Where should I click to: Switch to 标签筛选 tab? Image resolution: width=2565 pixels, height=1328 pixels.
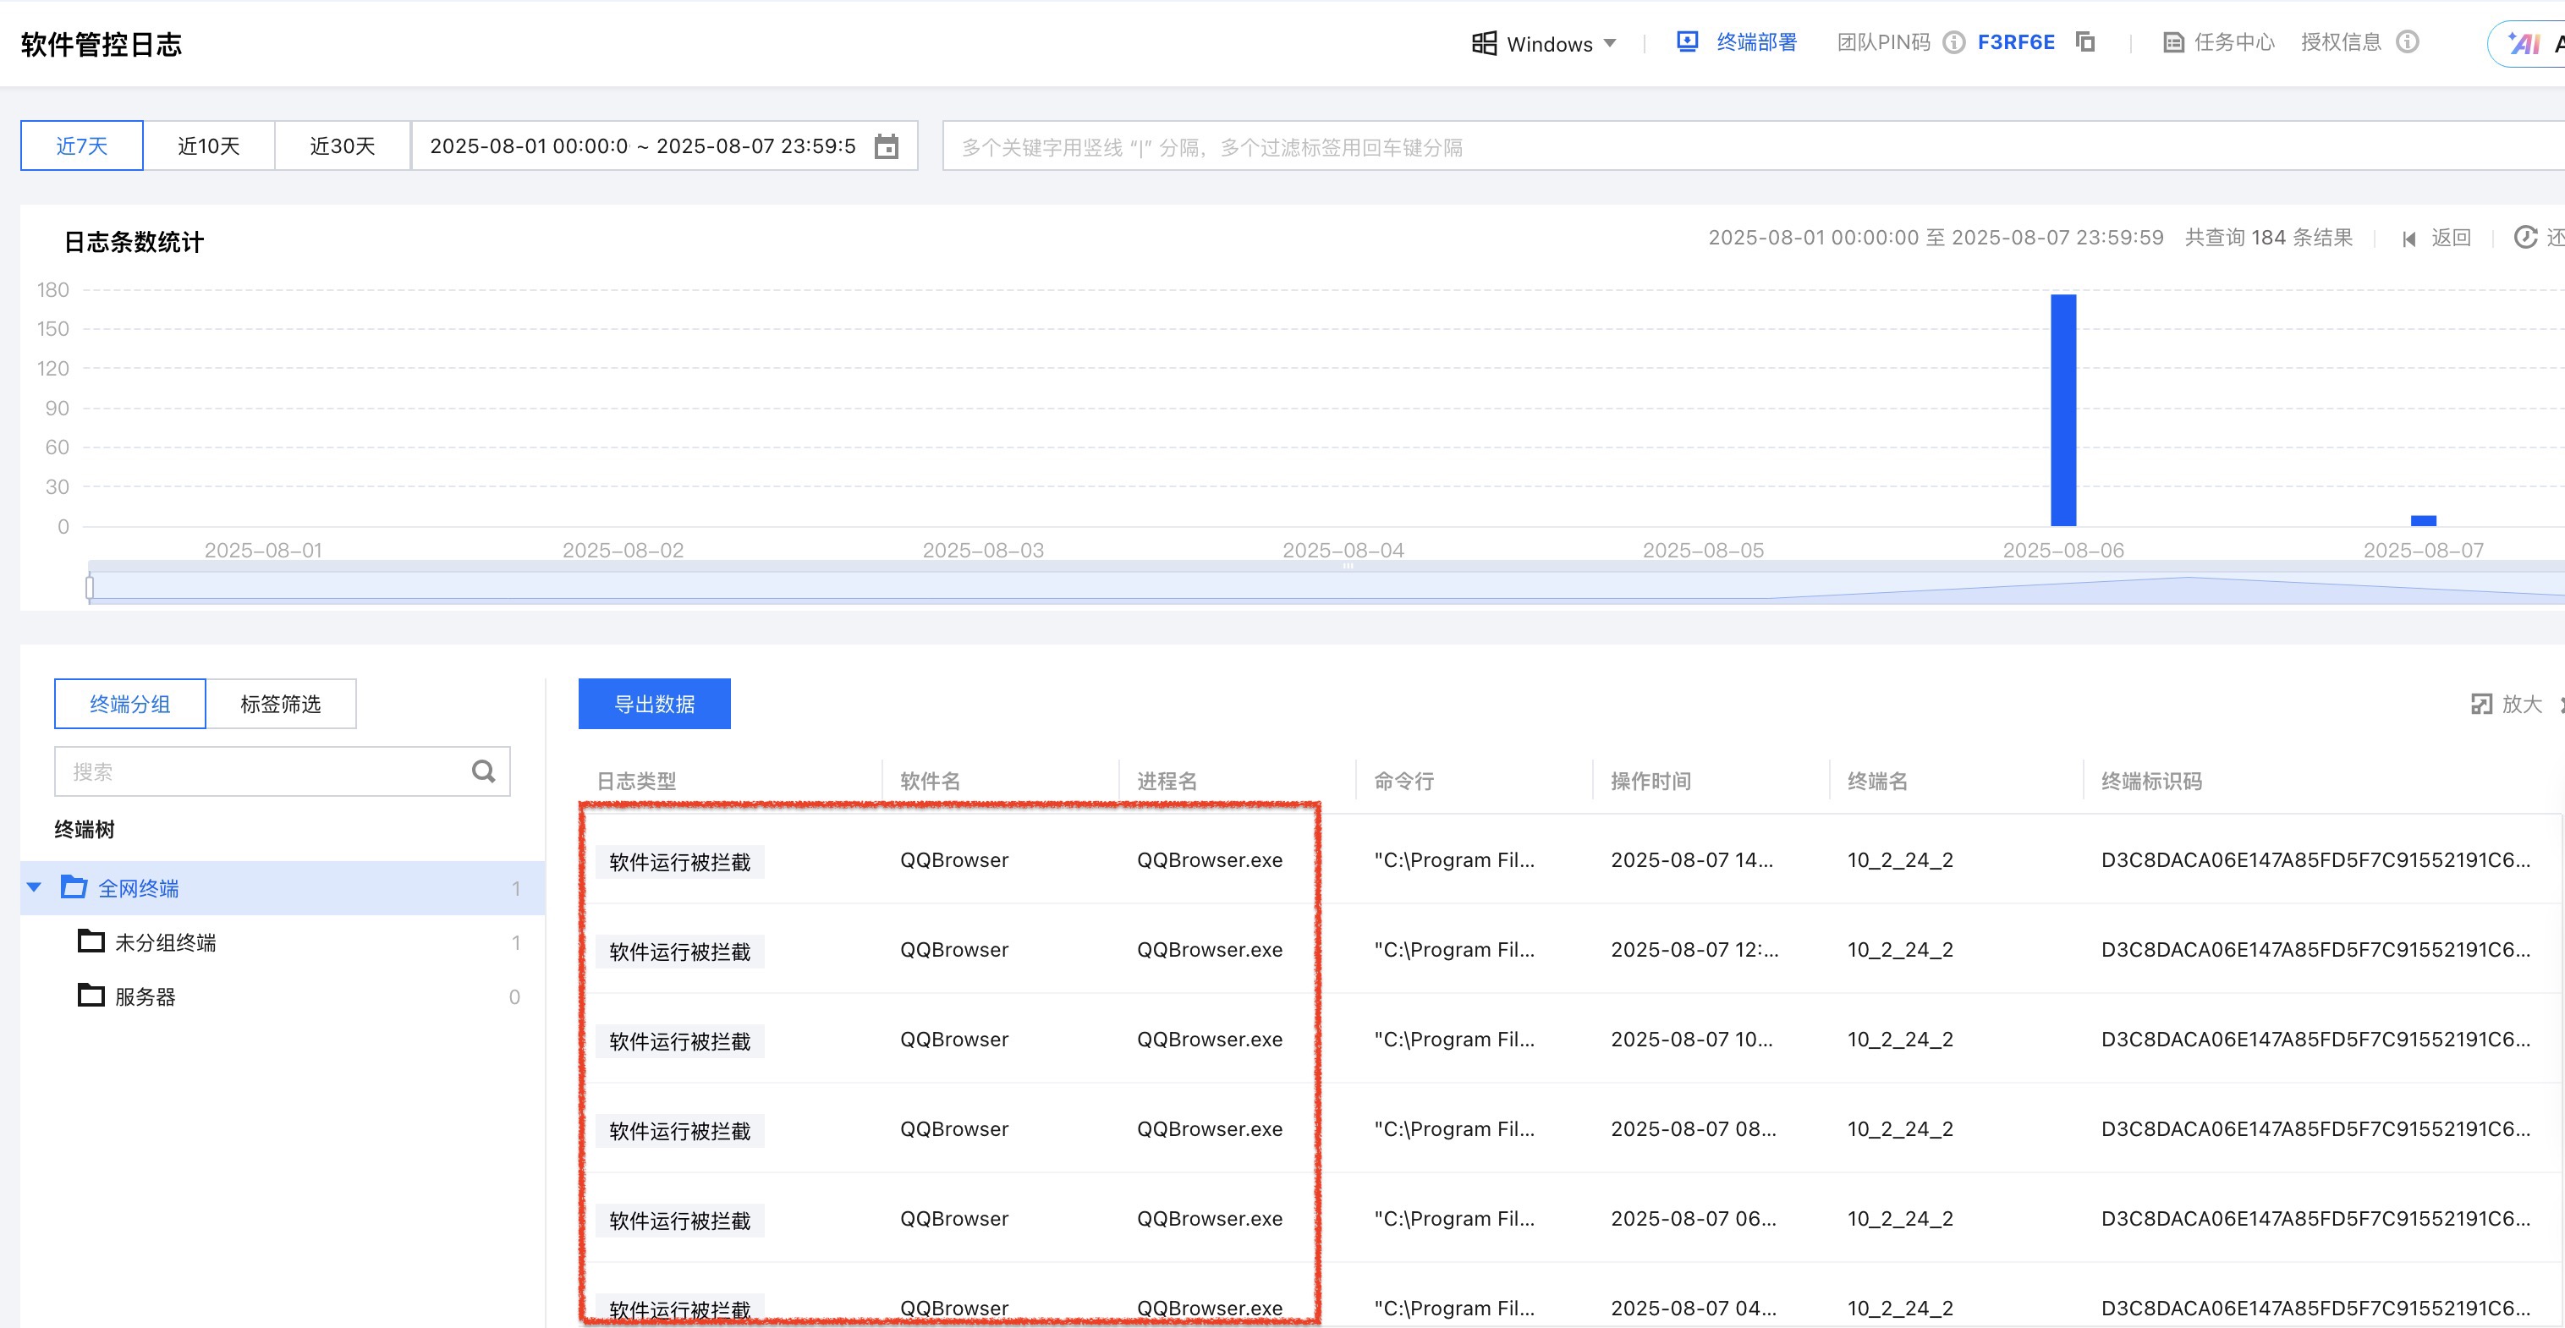pos(281,704)
